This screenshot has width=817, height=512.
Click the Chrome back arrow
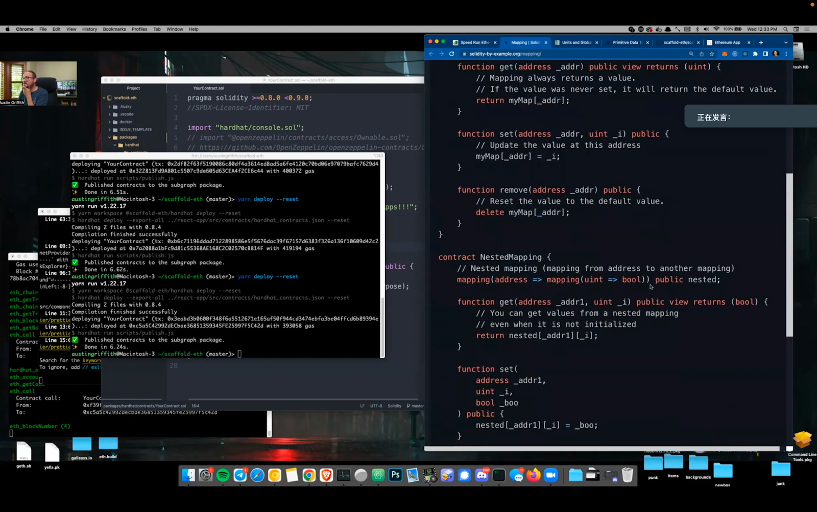click(x=431, y=54)
